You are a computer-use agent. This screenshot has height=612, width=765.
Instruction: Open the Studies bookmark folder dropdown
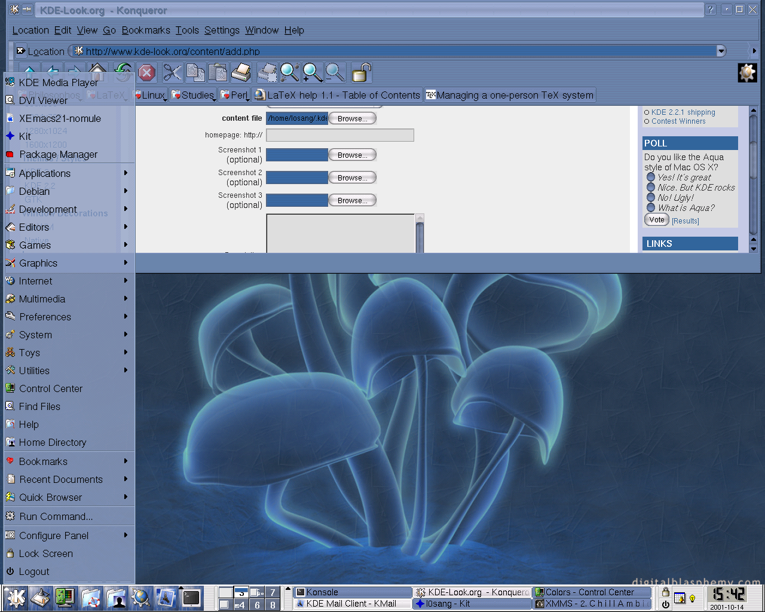pyautogui.click(x=192, y=95)
